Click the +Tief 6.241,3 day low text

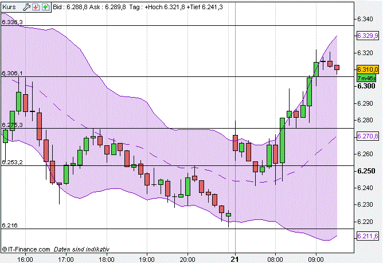coord(205,7)
